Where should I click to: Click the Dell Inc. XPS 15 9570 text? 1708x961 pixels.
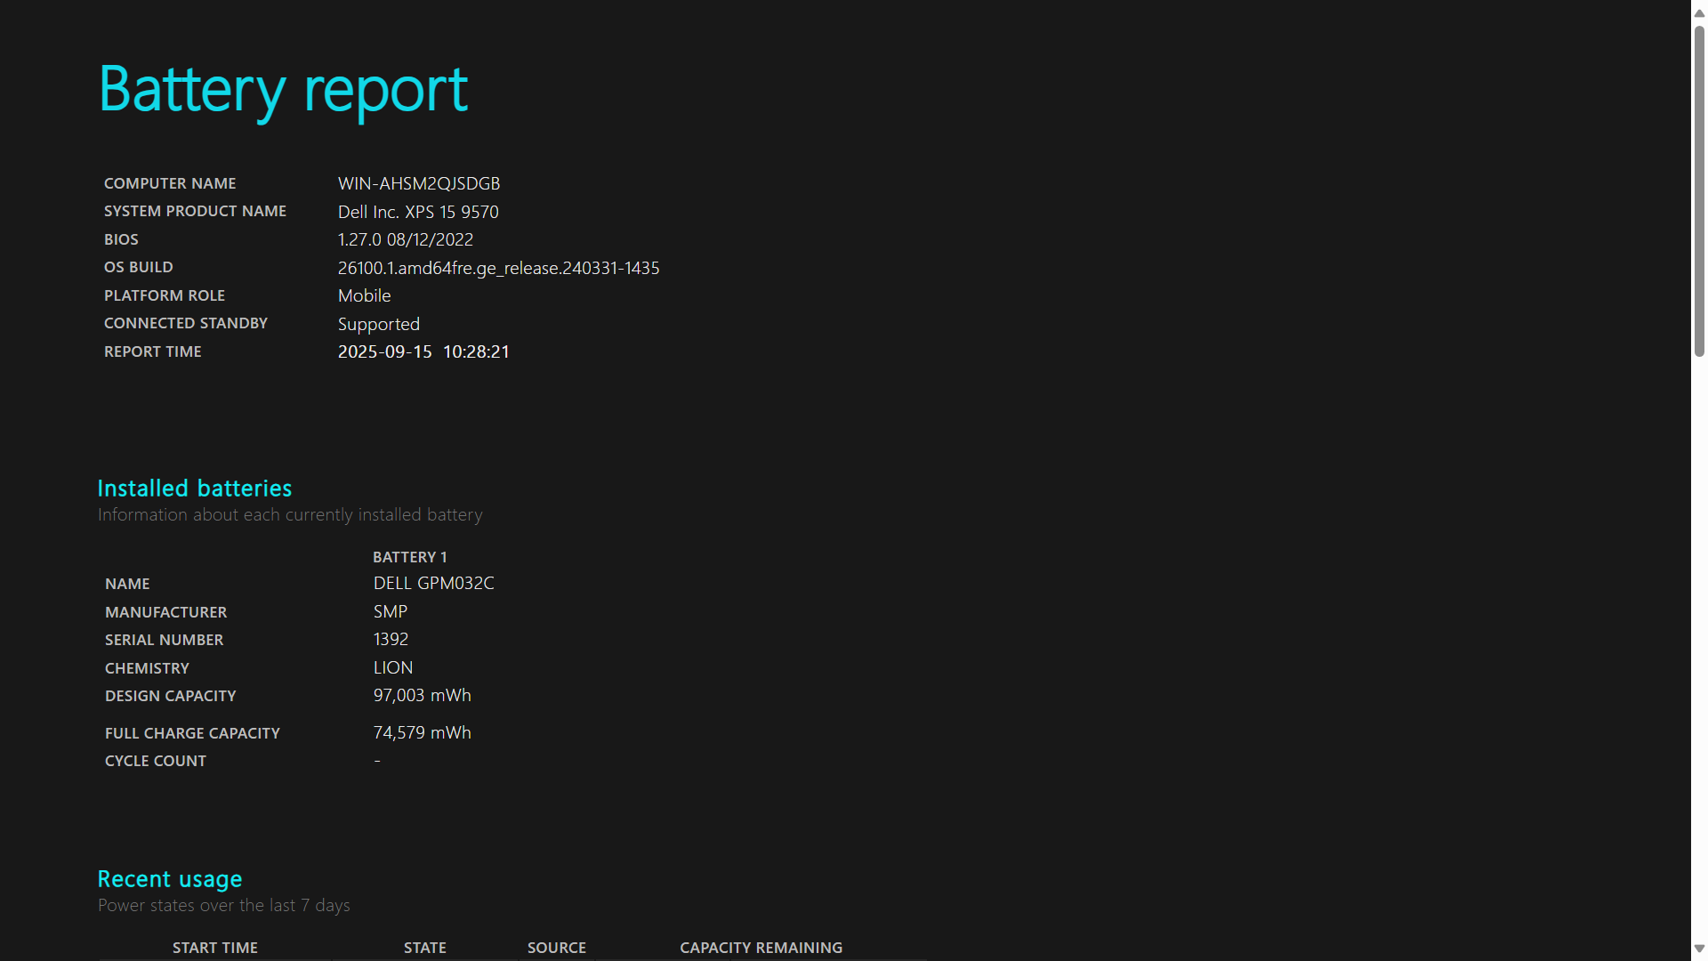tap(418, 212)
